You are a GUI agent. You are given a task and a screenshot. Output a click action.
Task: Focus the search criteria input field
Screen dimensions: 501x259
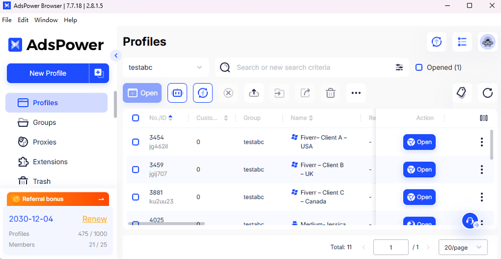click(x=312, y=68)
